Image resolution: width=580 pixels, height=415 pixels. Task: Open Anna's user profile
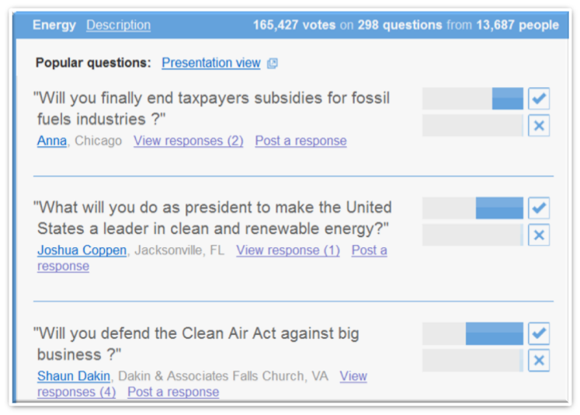click(52, 141)
